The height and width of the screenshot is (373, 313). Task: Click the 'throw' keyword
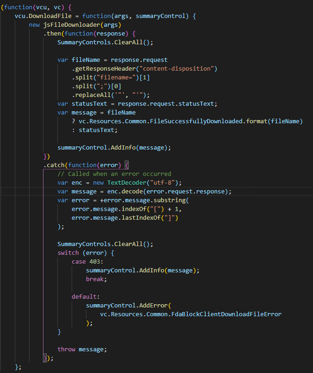pos(66,349)
